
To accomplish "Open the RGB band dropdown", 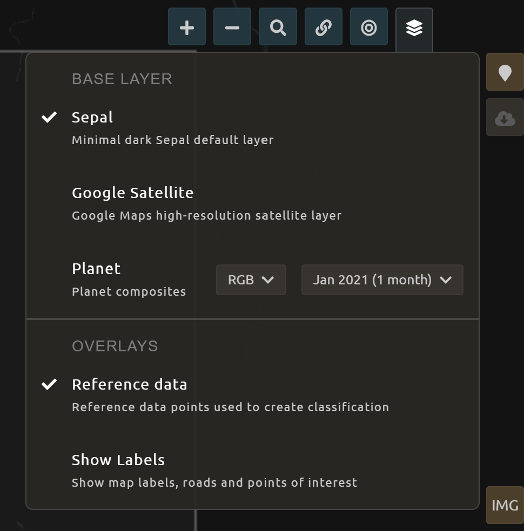I will coord(251,280).
